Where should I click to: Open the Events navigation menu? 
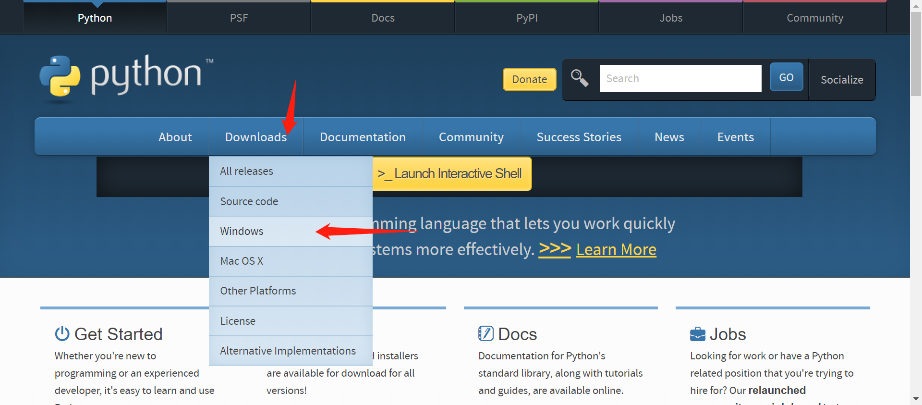(736, 137)
